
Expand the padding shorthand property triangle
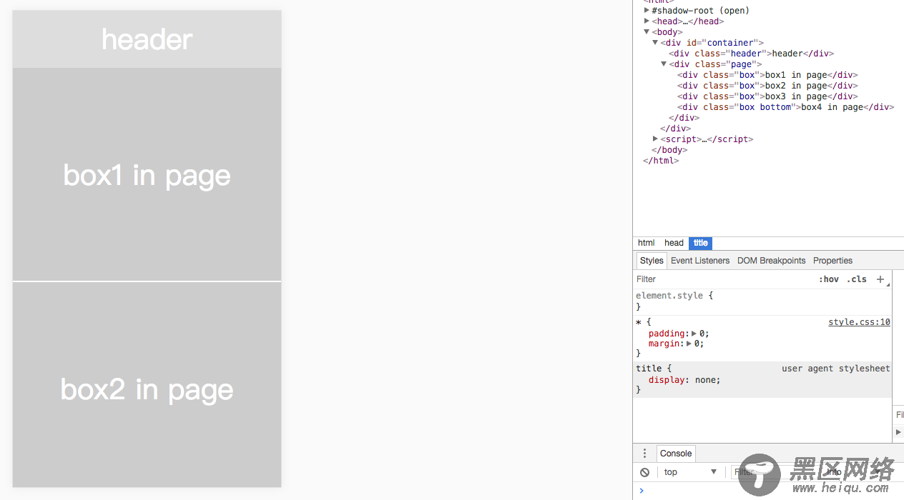click(x=694, y=334)
